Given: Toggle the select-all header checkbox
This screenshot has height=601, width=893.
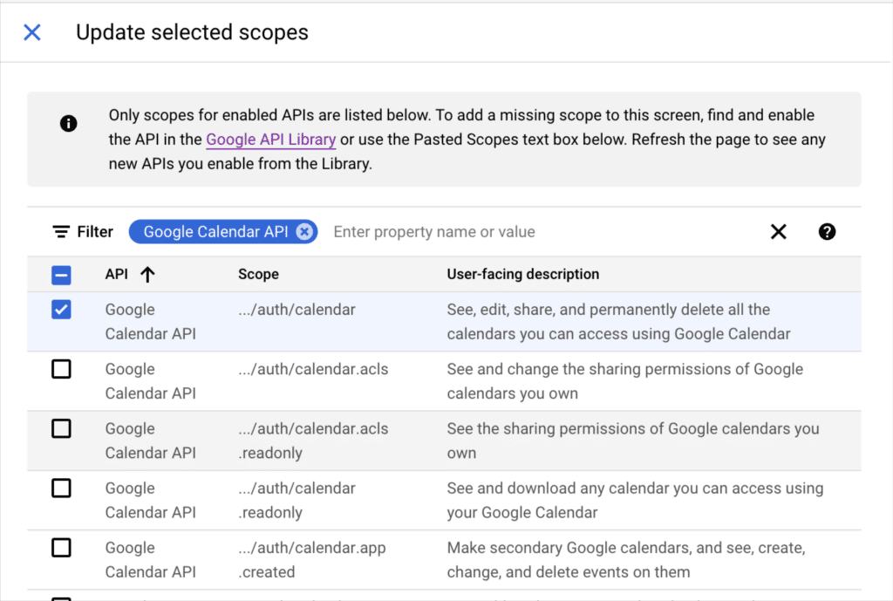Looking at the screenshot, I should tap(61, 275).
